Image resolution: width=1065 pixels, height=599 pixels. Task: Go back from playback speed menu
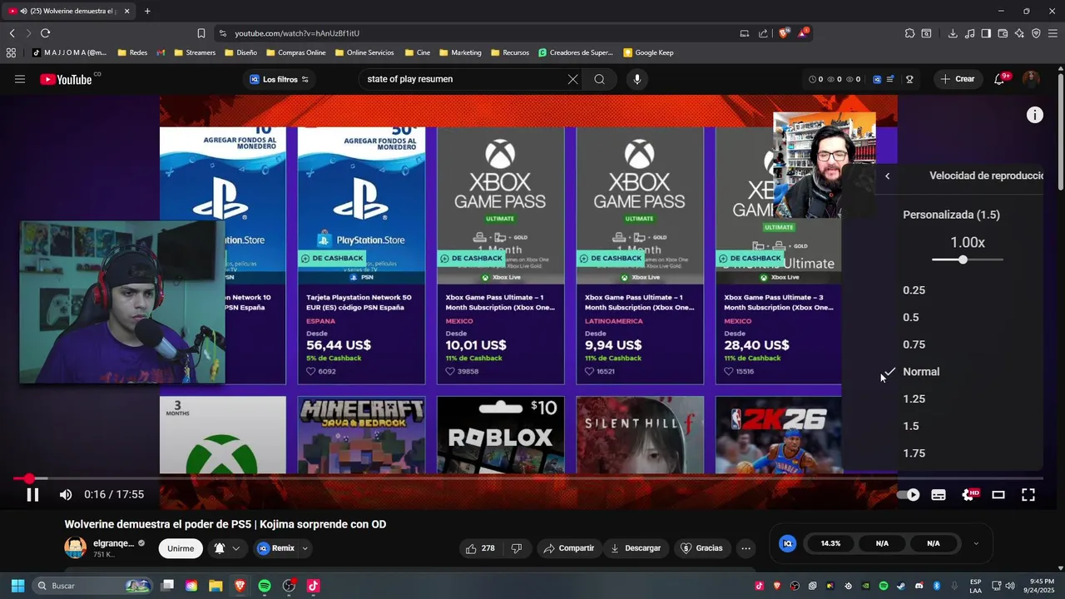click(x=887, y=176)
